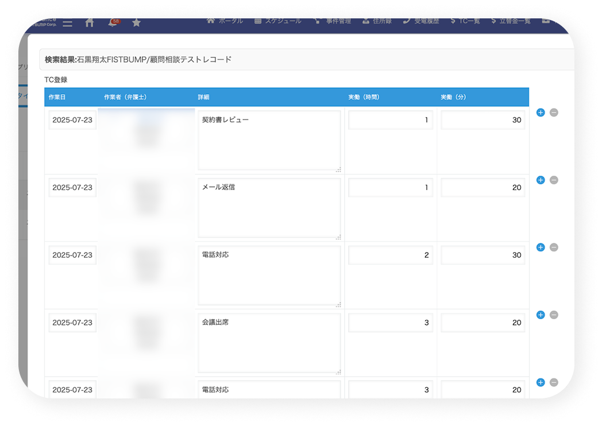Click date field of 電話対応 2-hour row
The image size is (602, 426).
click(x=72, y=255)
